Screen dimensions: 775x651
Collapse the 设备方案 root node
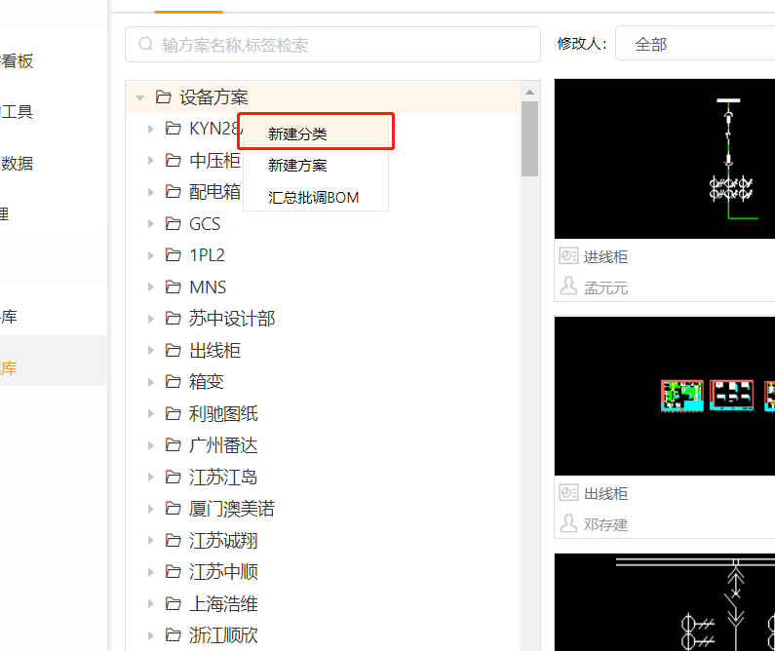coord(140,97)
